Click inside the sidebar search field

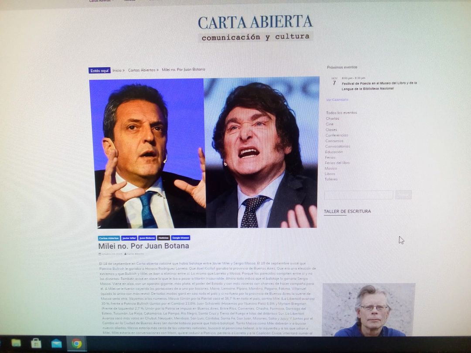(x=358, y=195)
